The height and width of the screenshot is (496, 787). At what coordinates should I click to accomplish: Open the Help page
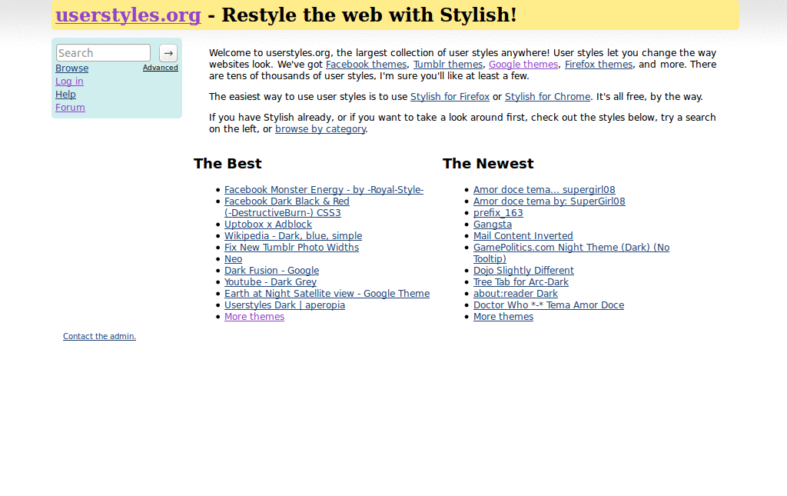coord(65,94)
